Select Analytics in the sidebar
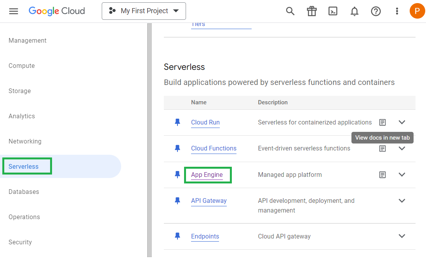Viewport: 426px width, 261px height. click(22, 116)
